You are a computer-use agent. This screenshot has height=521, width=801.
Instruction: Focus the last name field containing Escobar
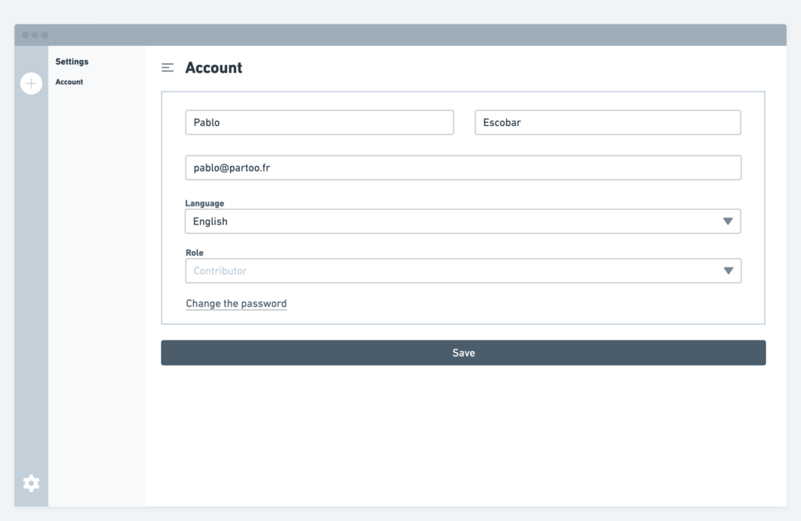(x=607, y=123)
